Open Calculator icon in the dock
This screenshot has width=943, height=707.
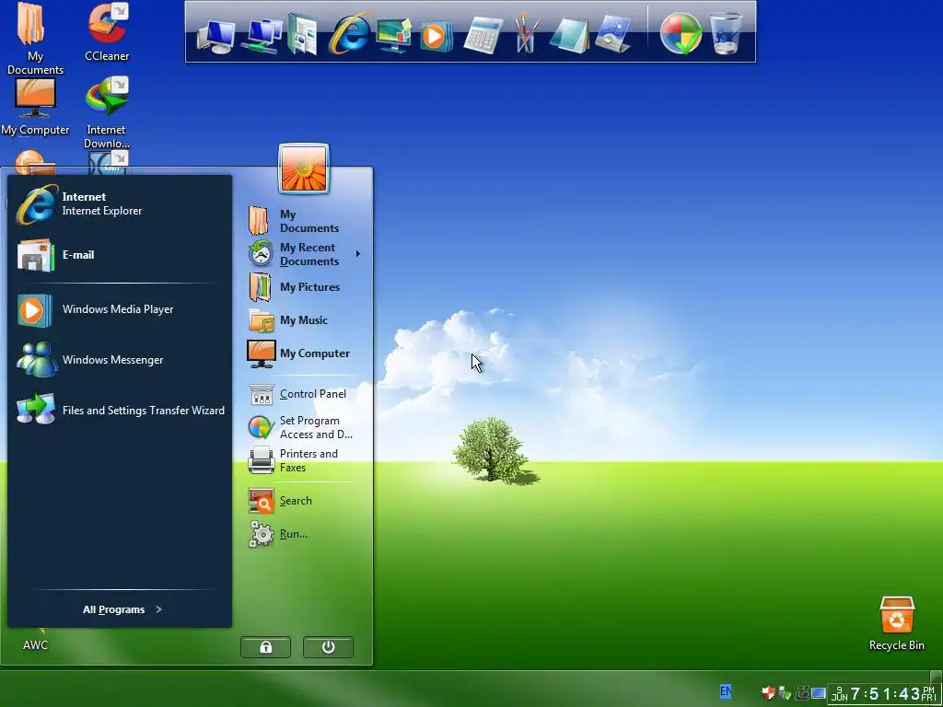click(483, 36)
